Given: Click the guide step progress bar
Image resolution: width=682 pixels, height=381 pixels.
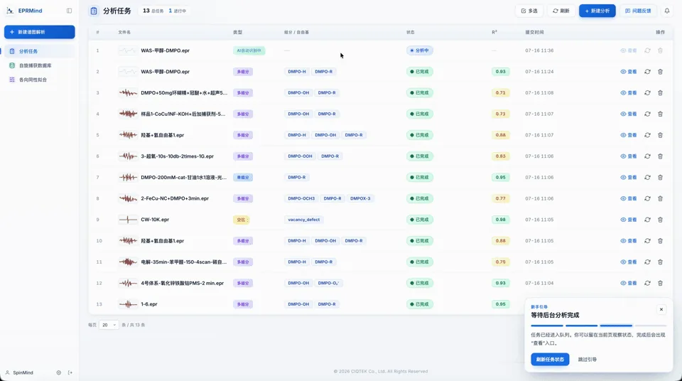Looking at the screenshot, I should click(598, 326).
